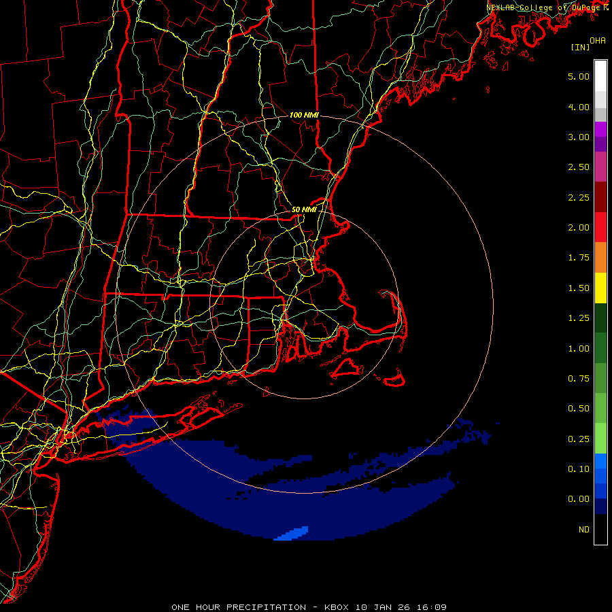Select the '0.75' legend value
This screenshot has height=612, width=612.
[x=579, y=379]
